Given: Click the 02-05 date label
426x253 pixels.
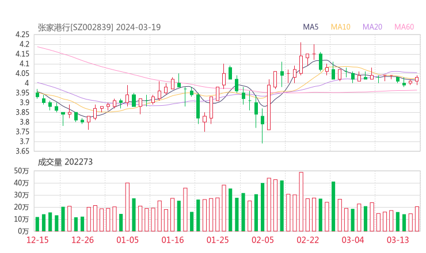Looking at the screenshot, I should coord(263,240).
